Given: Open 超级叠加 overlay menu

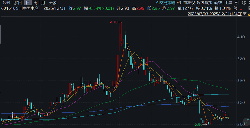Looking at the screenshot, I should pos(204,3).
